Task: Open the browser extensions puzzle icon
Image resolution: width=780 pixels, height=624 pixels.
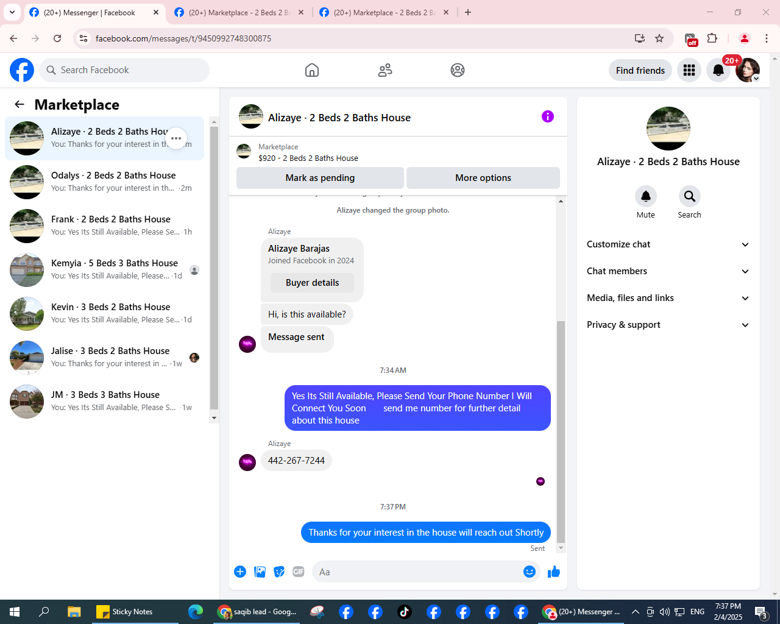Action: click(x=712, y=38)
